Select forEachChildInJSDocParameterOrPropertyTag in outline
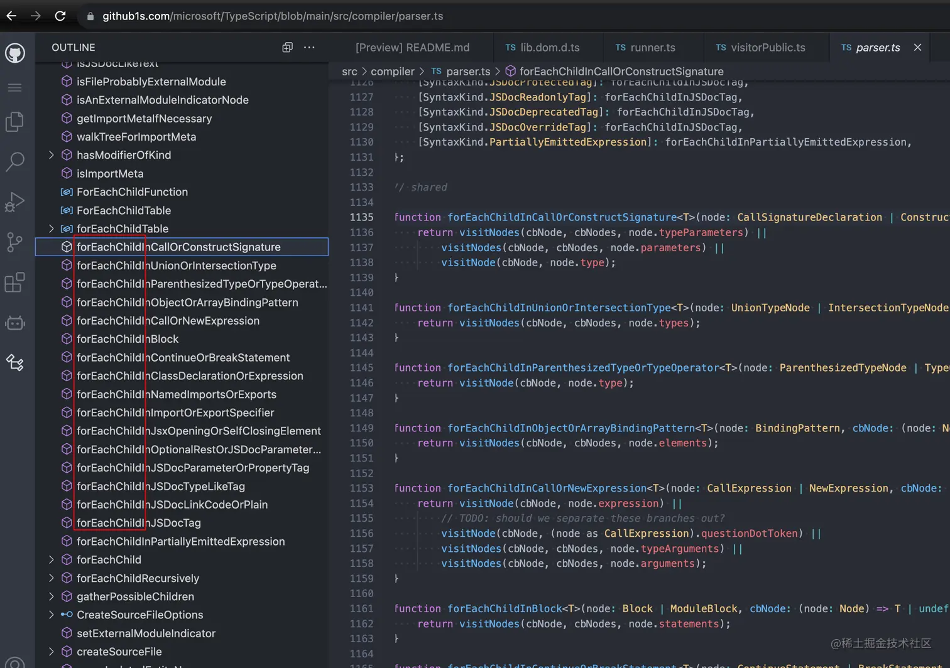 tap(182, 468)
